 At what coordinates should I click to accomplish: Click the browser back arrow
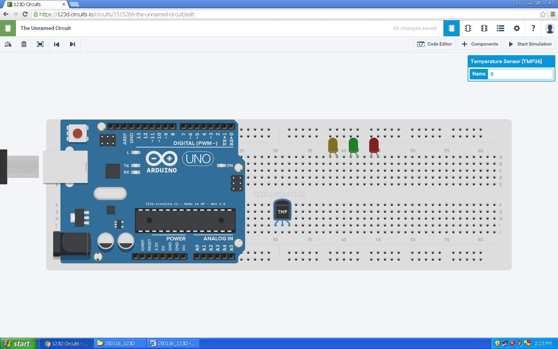point(6,14)
